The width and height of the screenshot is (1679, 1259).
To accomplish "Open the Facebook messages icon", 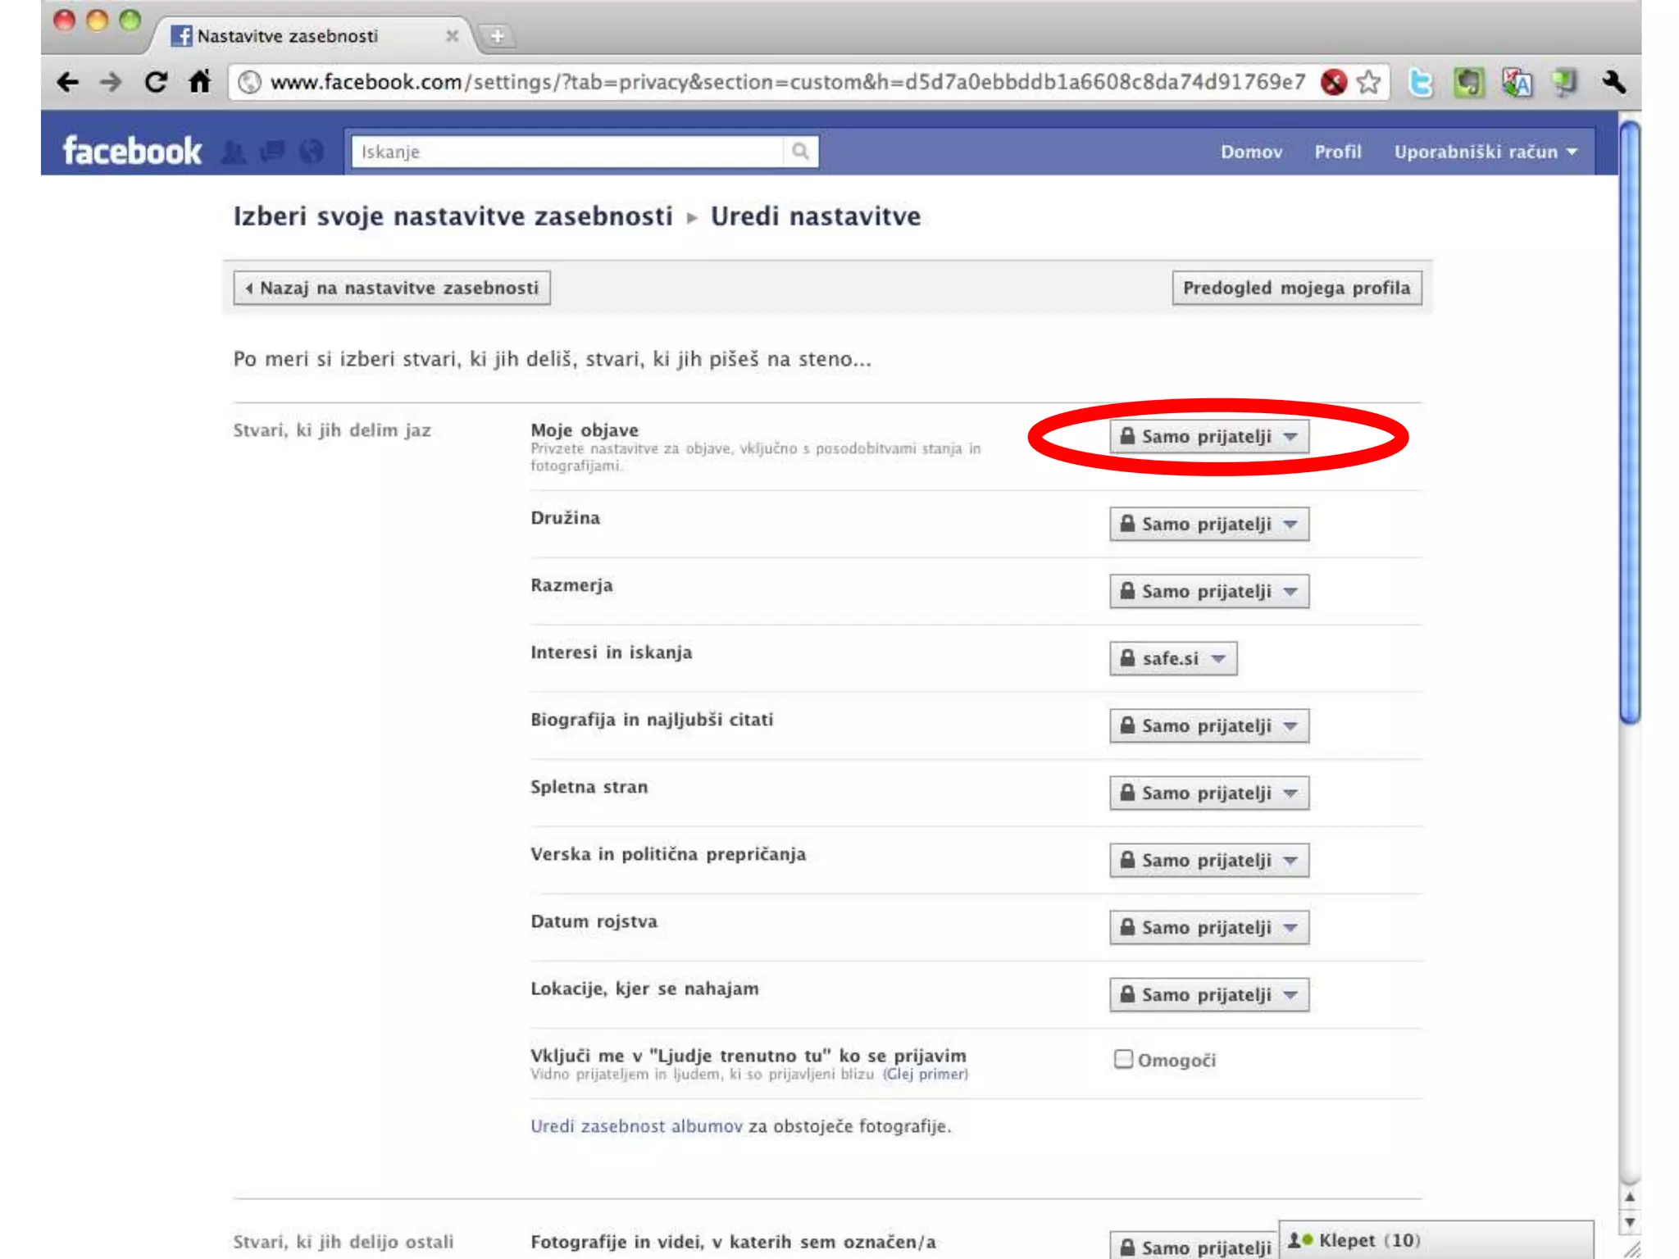I will pos(272,152).
